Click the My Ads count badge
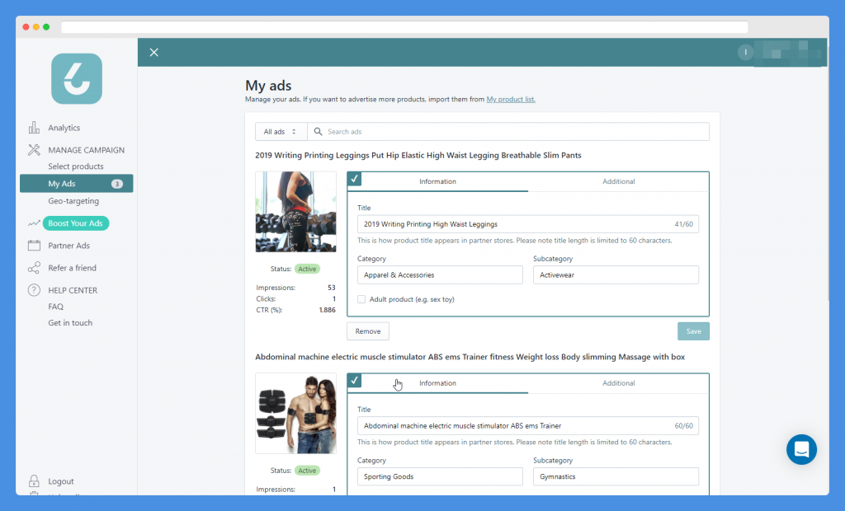The width and height of the screenshot is (845, 511). click(117, 184)
